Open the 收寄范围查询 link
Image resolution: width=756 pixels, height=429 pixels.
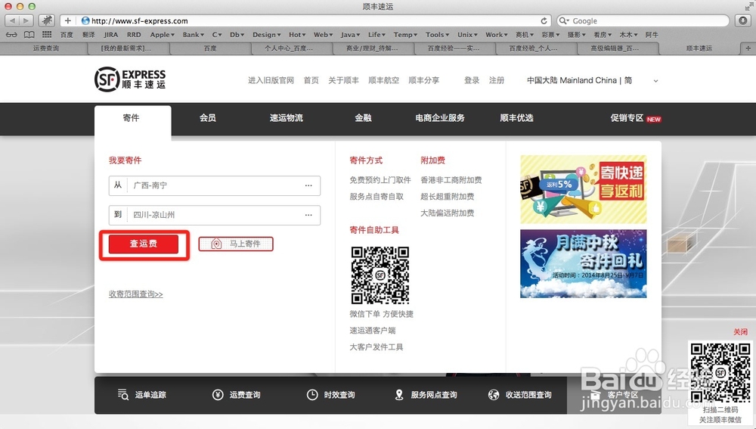tap(135, 294)
